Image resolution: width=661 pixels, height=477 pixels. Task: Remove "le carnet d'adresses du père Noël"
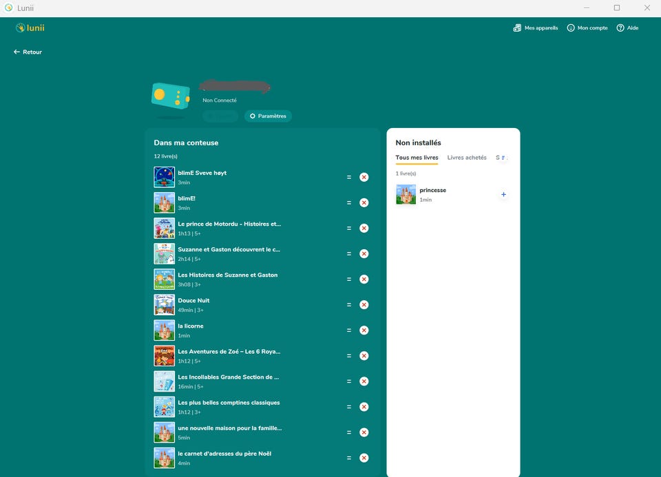(364, 458)
